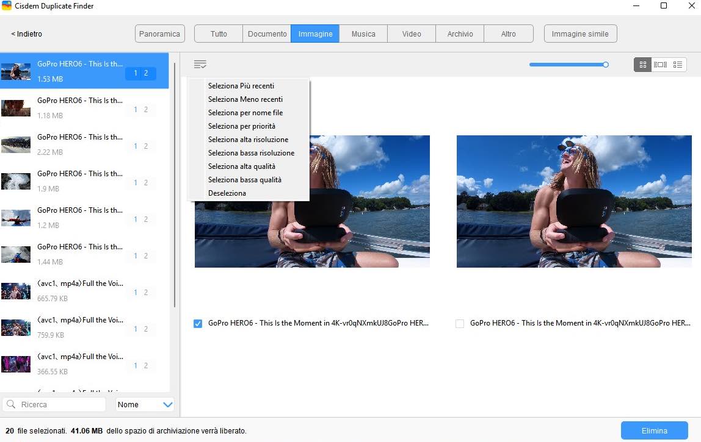Open the Panoramica overview button
This screenshot has width=701, height=442.
(x=159, y=34)
